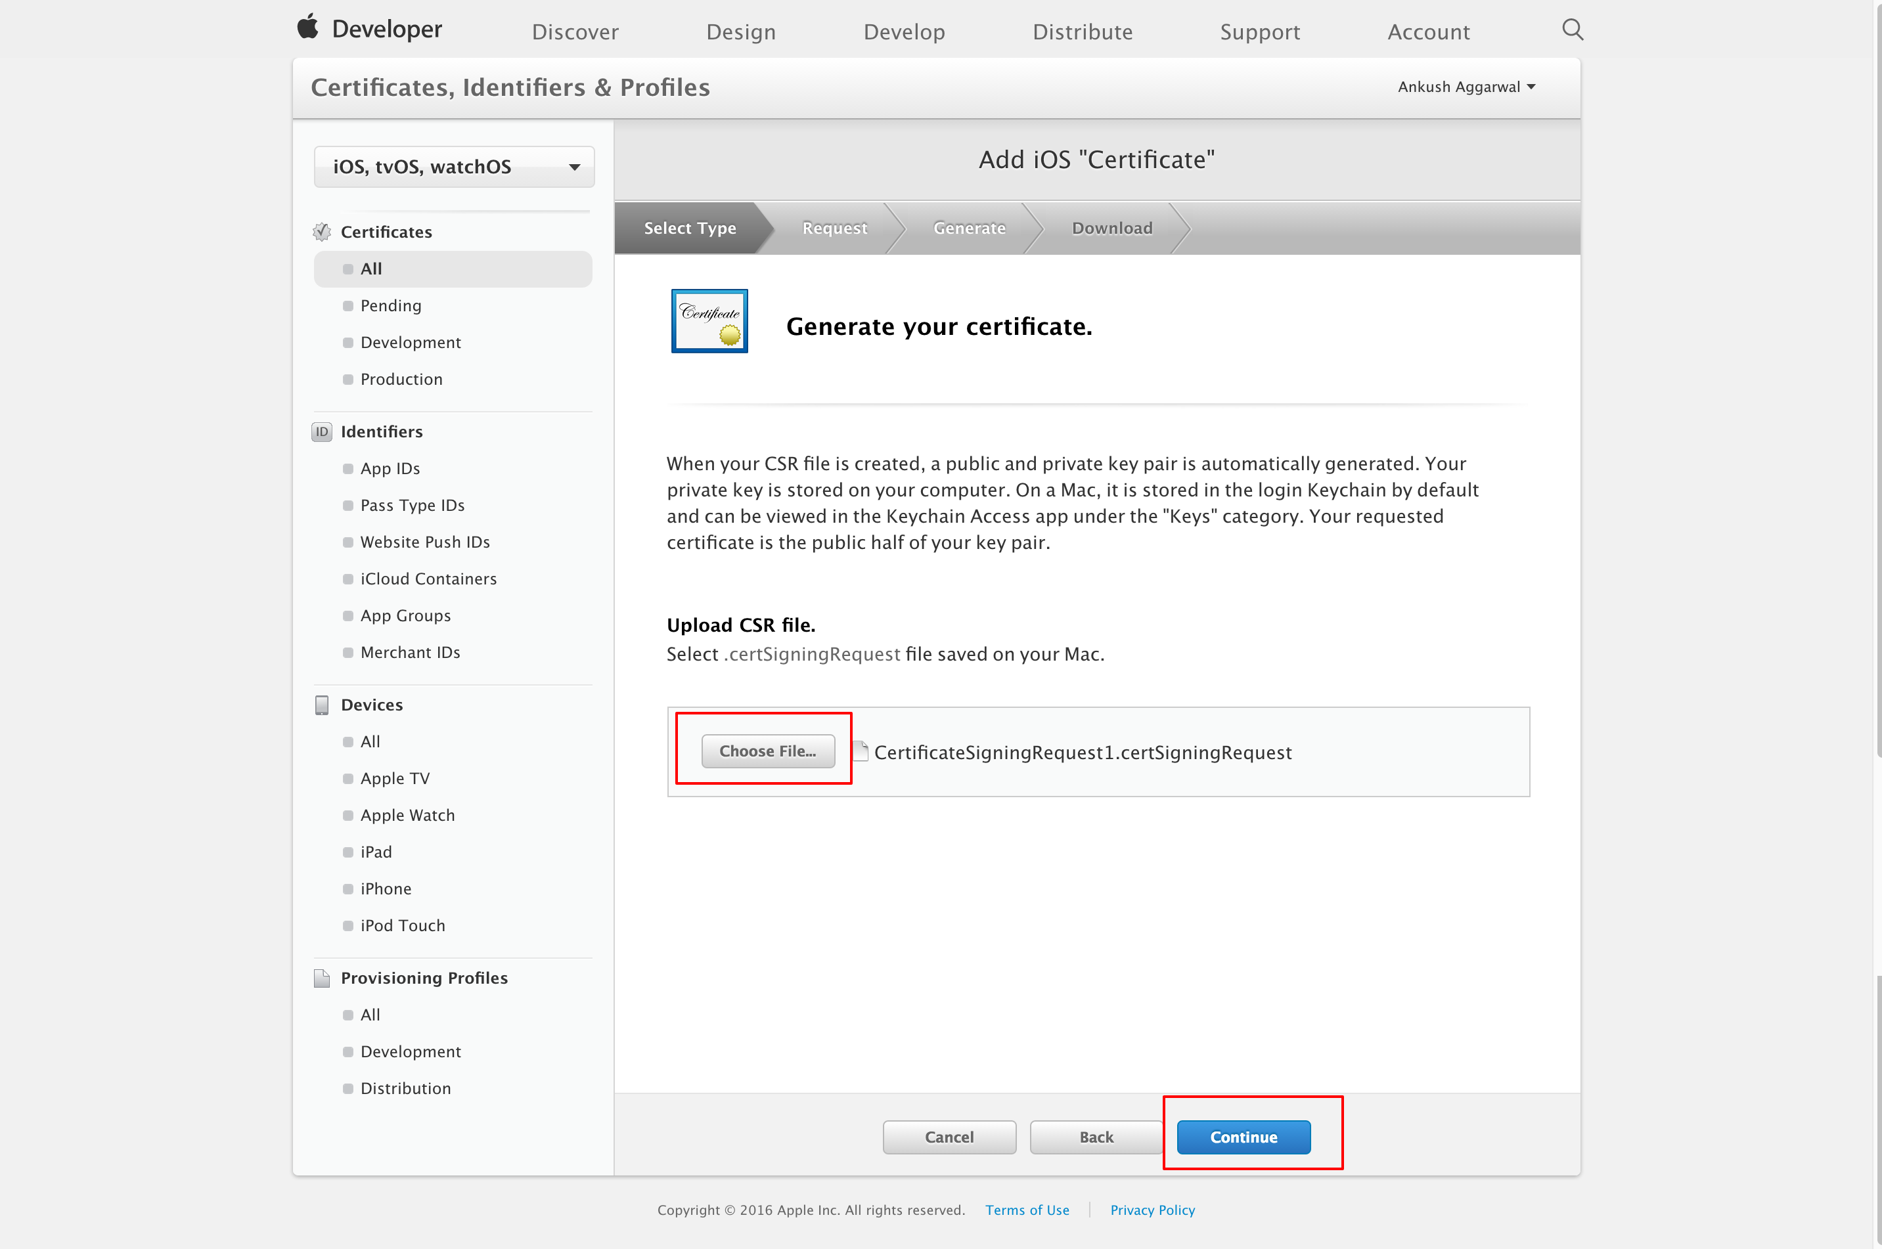Open the iOS, tvOS, watchOS platform dropdown
The width and height of the screenshot is (1882, 1249).
point(454,167)
